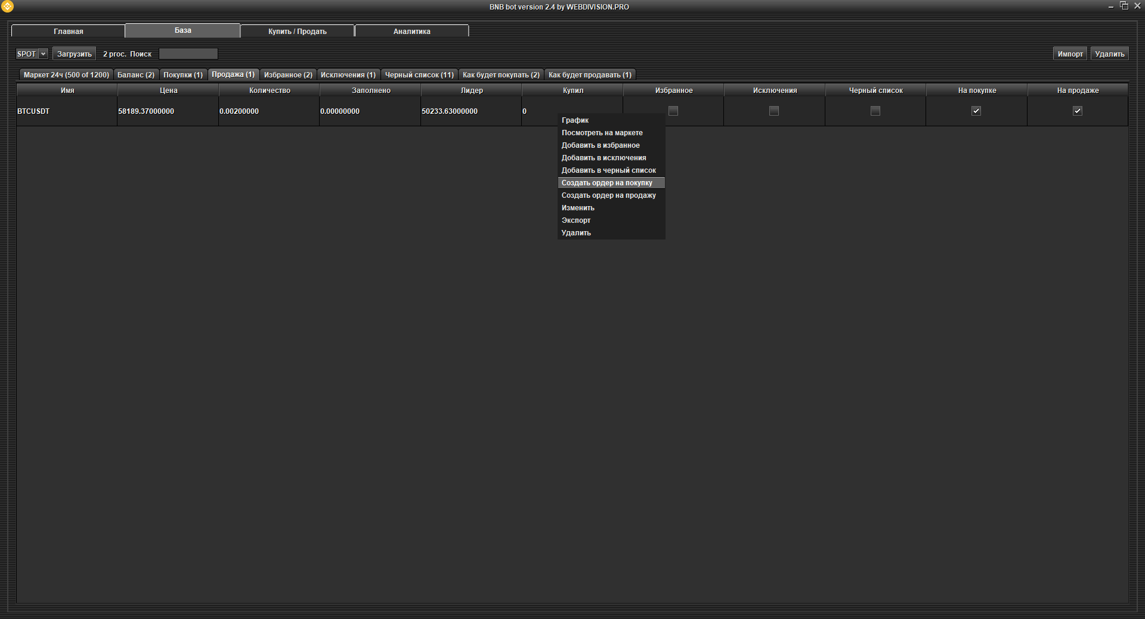
Task: Click Экспорт in the context menu
Action: (576, 220)
